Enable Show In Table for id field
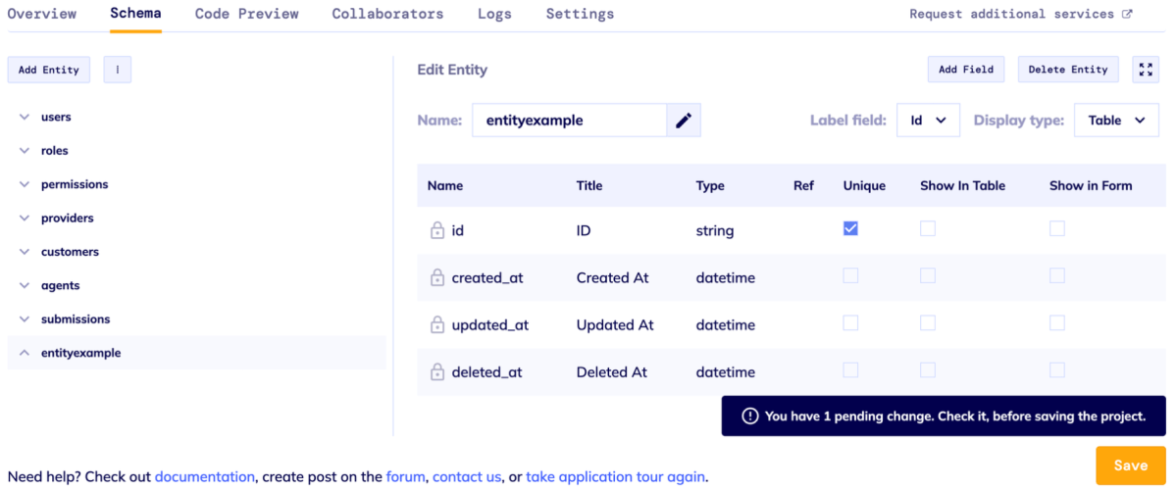 (x=928, y=228)
